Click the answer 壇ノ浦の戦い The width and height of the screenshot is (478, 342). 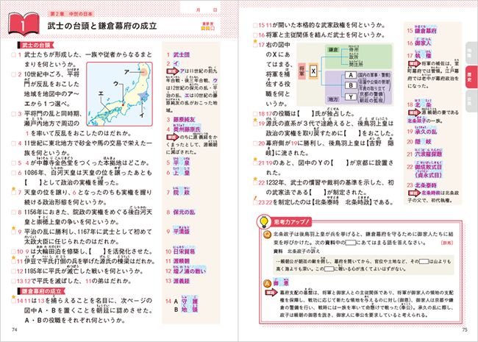[x=189, y=271]
